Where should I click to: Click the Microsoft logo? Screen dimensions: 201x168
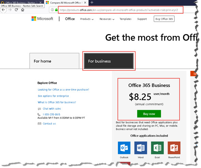coord(42,19)
